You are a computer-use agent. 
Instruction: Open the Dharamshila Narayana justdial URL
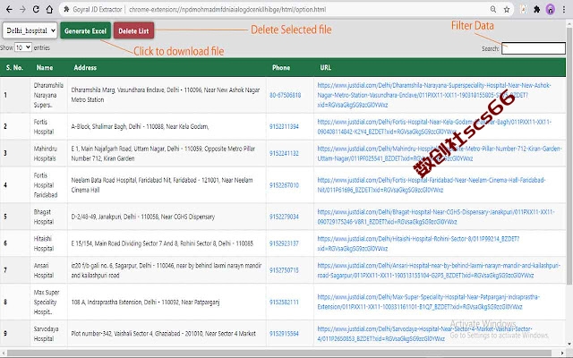click(434, 95)
